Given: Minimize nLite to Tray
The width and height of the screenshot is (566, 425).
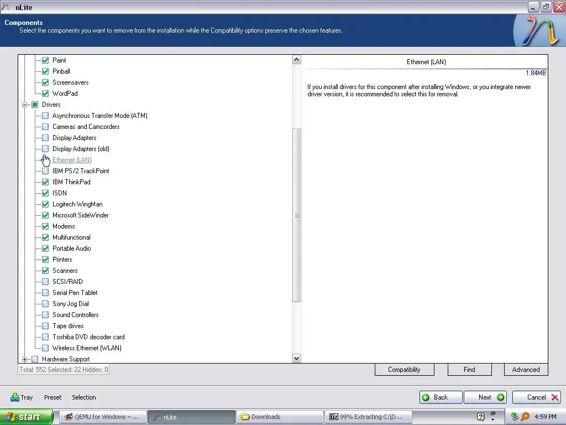Looking at the screenshot, I should click(22, 397).
